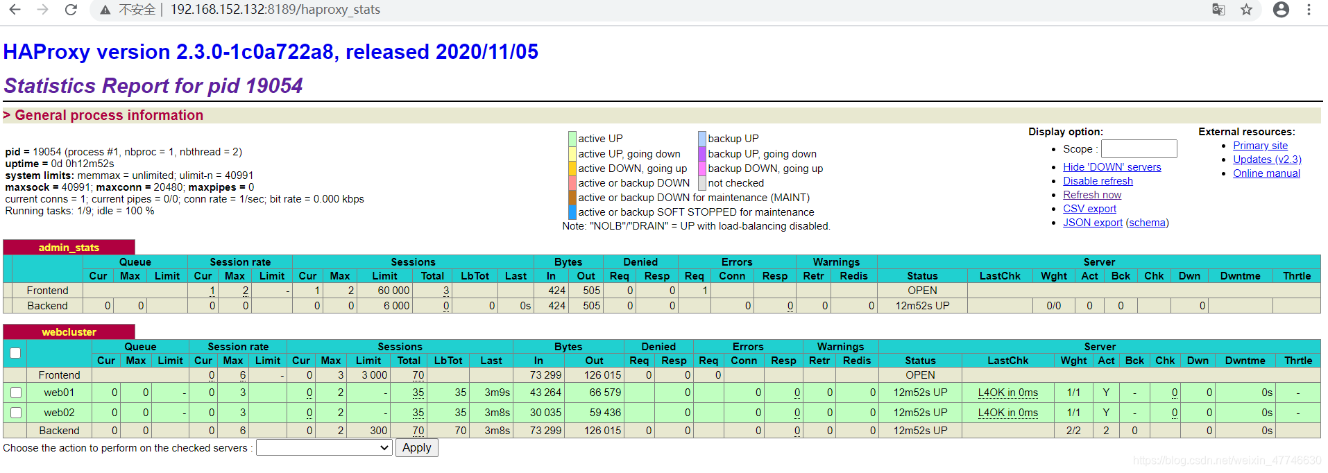Image resolution: width=1328 pixels, height=473 pixels.
Task: Click JSON export link
Action: tap(1093, 223)
